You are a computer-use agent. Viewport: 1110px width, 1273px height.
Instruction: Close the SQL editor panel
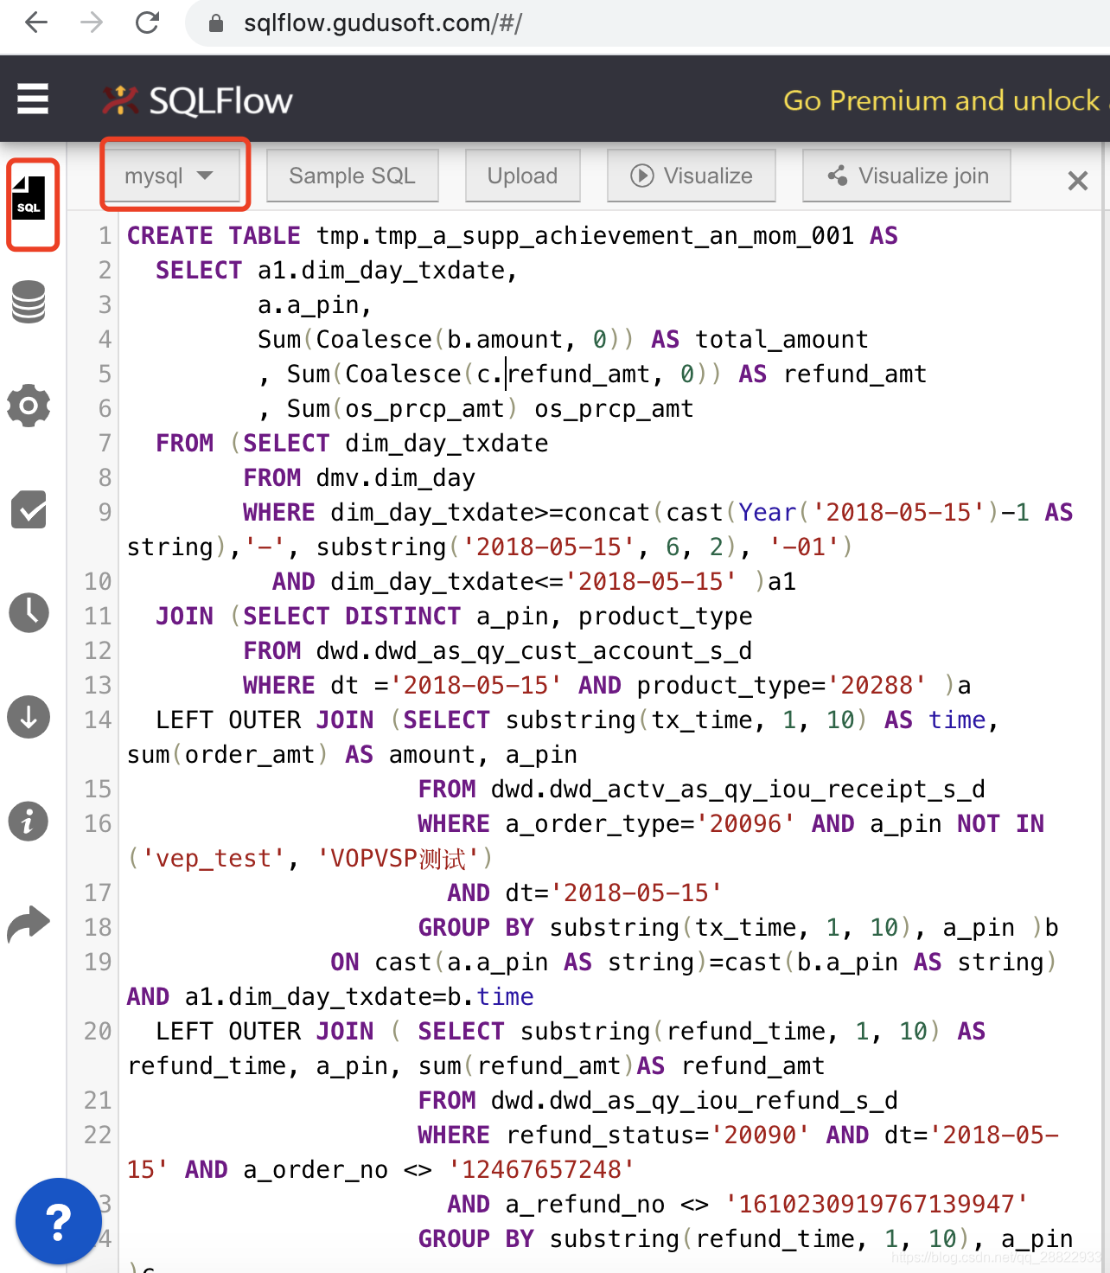click(1077, 181)
